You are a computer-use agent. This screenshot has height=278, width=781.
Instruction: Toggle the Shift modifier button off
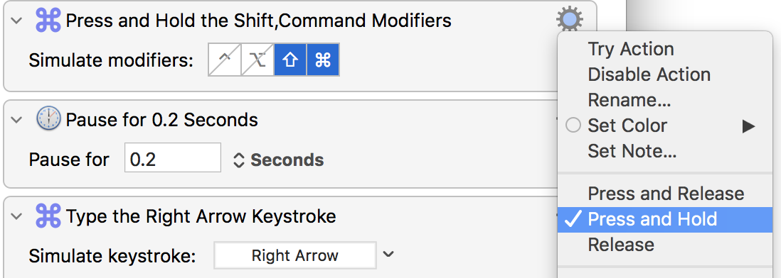click(290, 60)
